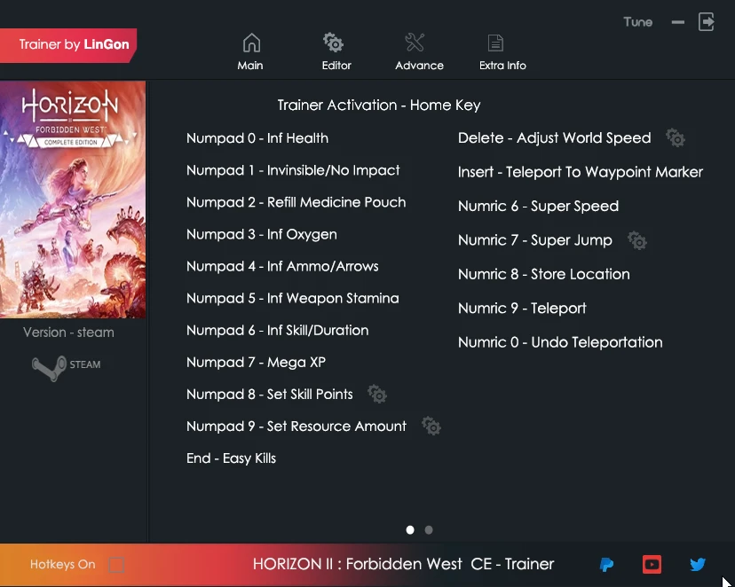Open Set Resource Amount settings gear
This screenshot has width=735, height=587.
click(x=432, y=427)
